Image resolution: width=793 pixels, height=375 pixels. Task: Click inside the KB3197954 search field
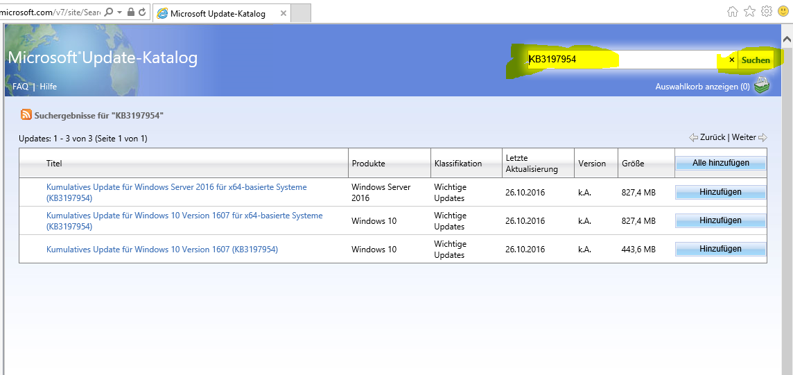tap(627, 60)
